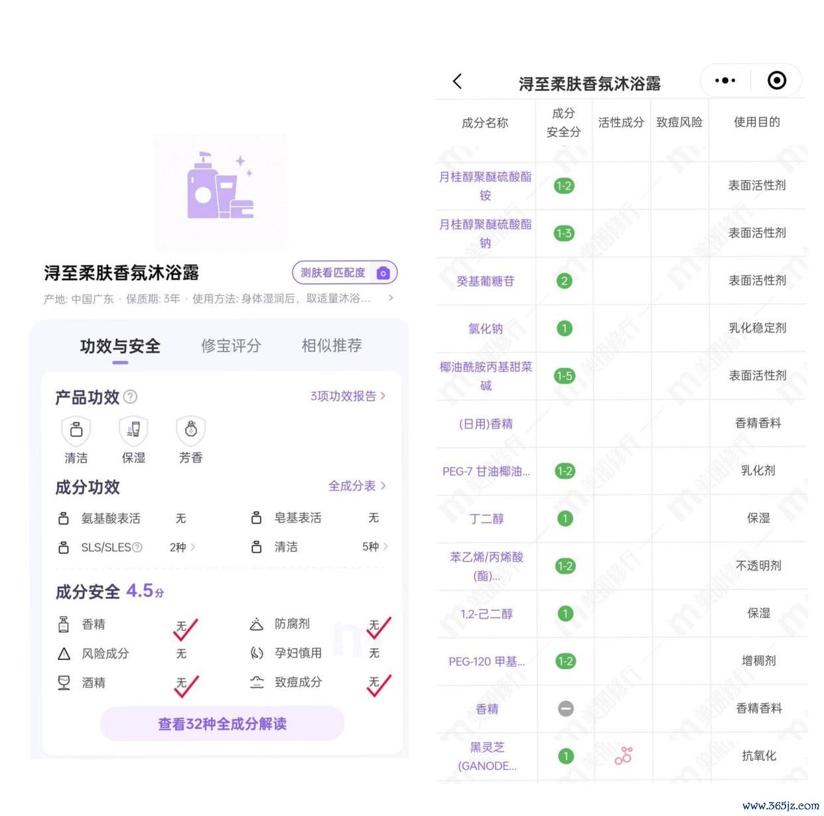Select the 保湿 efficacy icon
The width and height of the screenshot is (824, 816).
point(133,430)
